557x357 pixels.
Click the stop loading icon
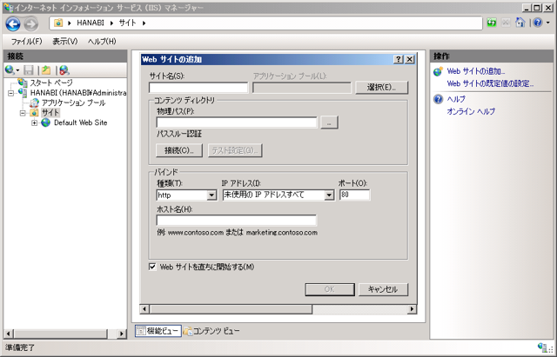click(506, 23)
